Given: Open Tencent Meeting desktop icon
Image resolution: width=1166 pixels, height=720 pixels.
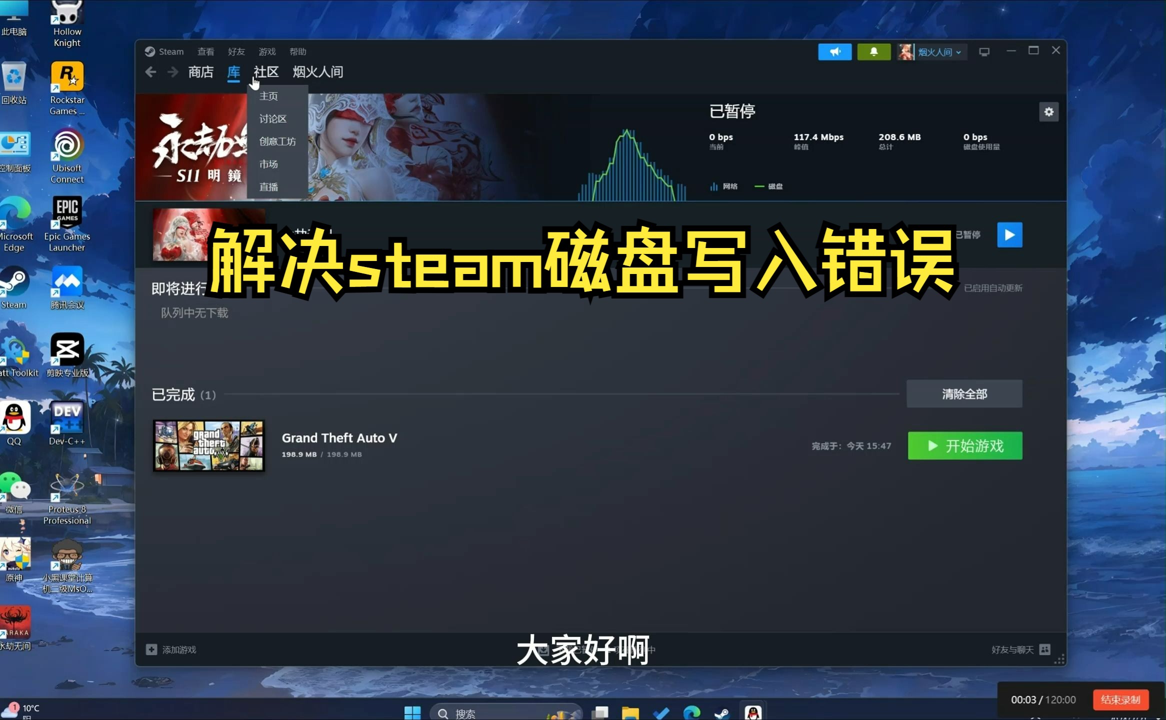Looking at the screenshot, I should [x=67, y=287].
